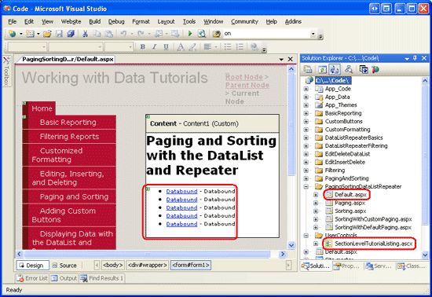
Task: Click the Paste toolbar icon
Action: coord(109,34)
